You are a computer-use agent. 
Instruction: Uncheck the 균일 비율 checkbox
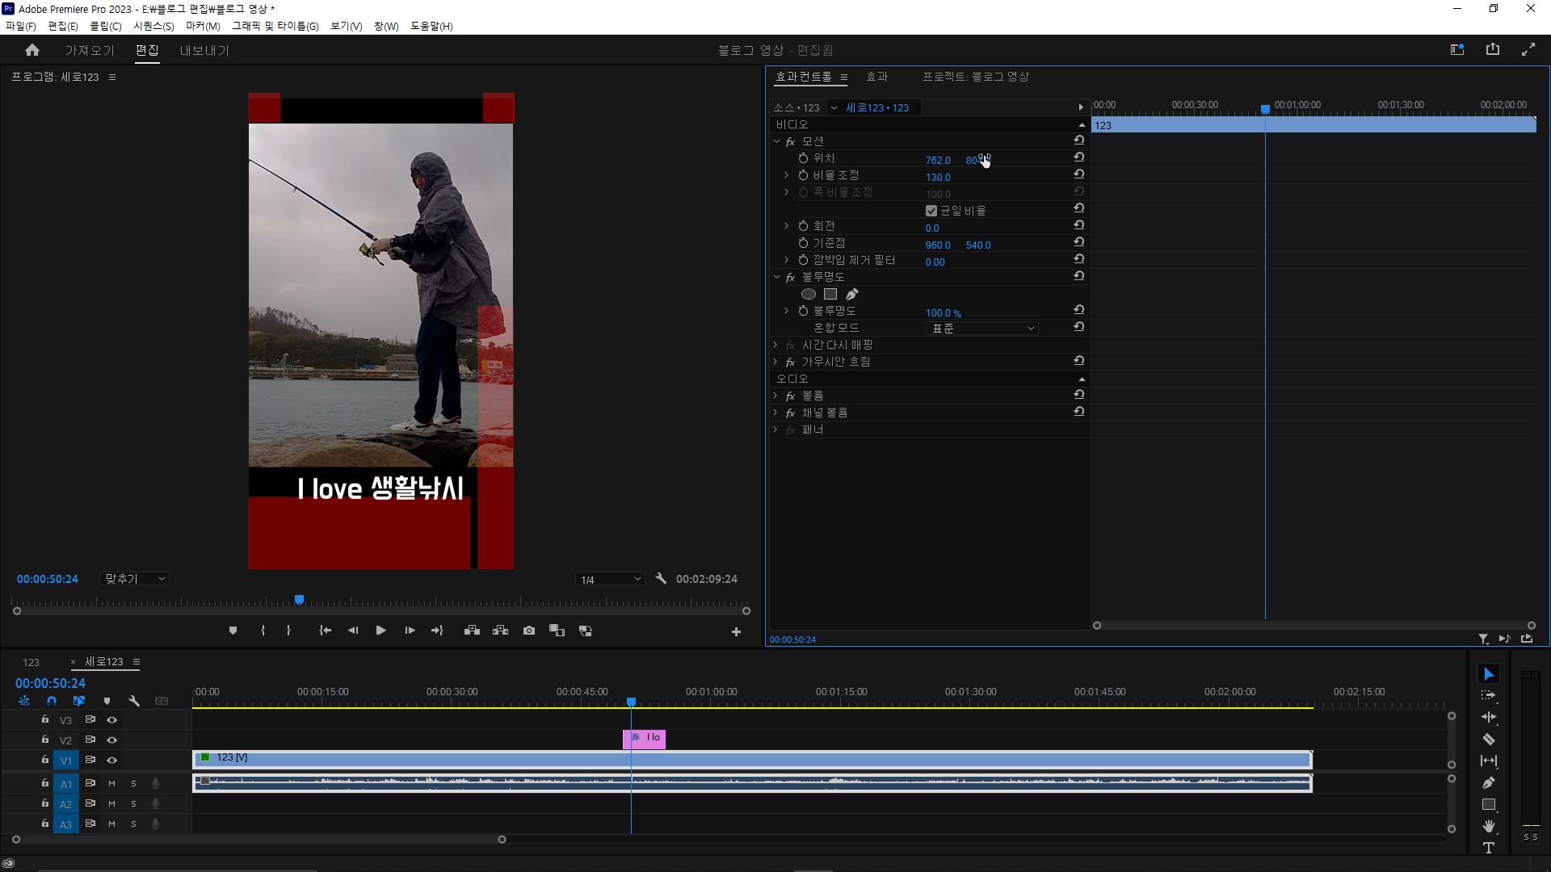[x=931, y=211]
